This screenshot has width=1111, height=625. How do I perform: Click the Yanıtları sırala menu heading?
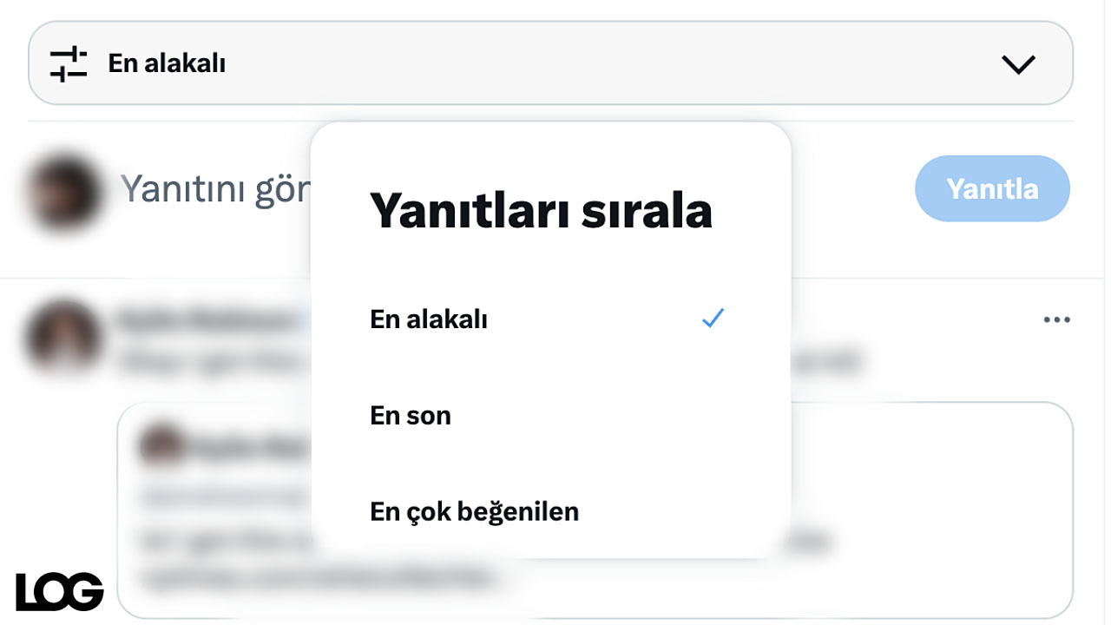click(x=541, y=210)
